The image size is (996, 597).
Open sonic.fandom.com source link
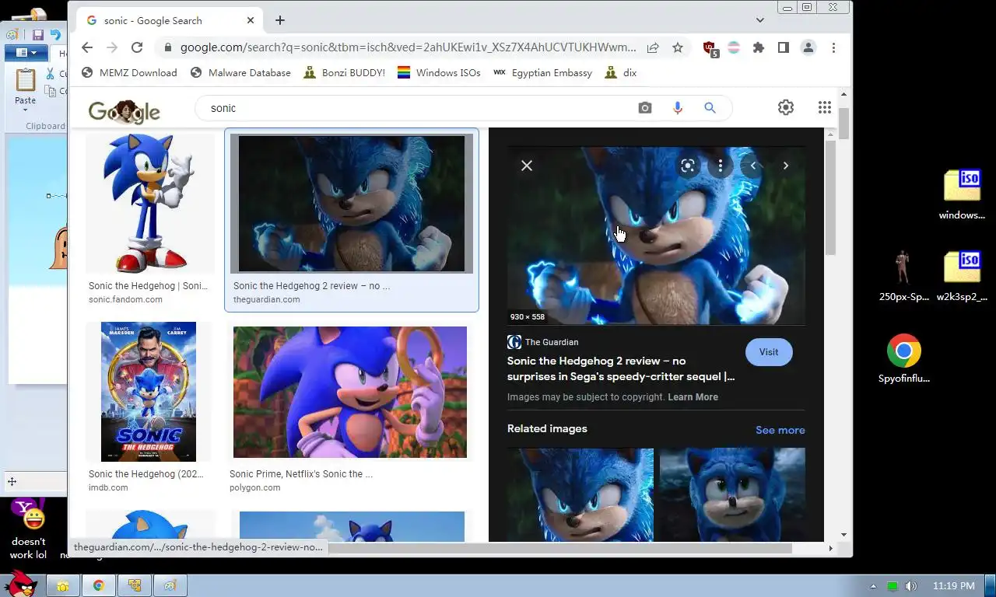[x=125, y=300]
